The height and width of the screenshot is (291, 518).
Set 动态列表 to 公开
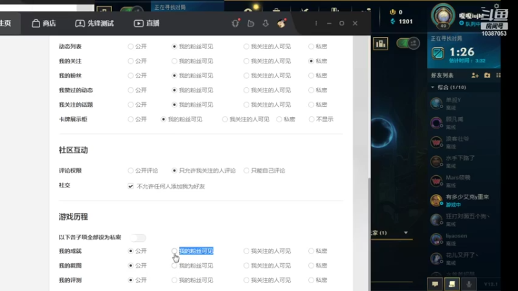(x=131, y=47)
